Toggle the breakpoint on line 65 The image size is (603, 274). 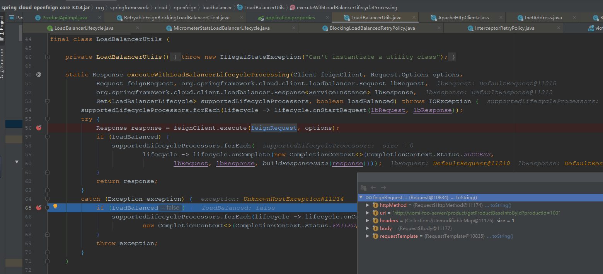pos(39,208)
